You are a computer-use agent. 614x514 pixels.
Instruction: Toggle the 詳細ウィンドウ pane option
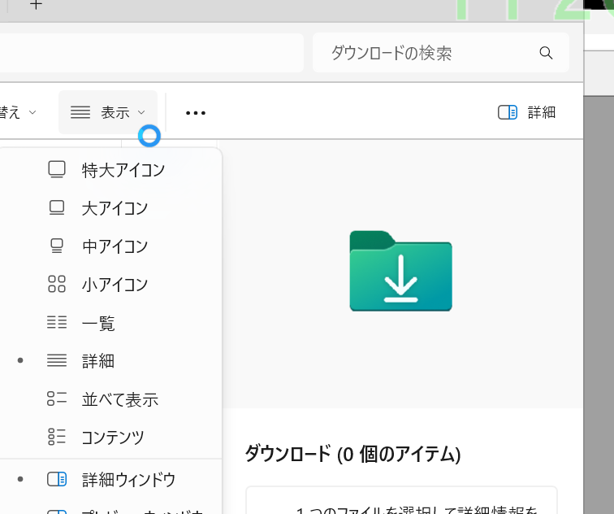pos(128,480)
